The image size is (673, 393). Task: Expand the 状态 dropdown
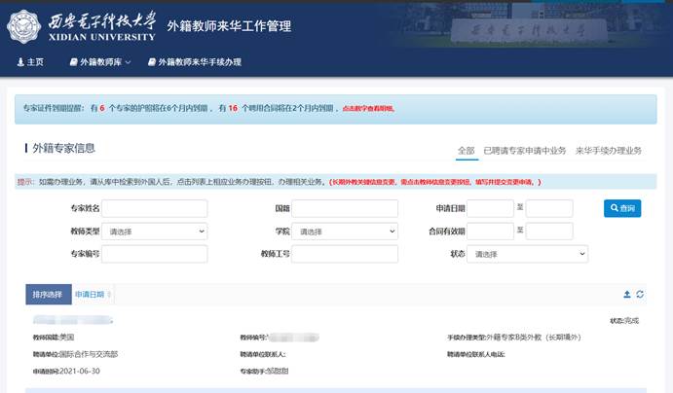point(528,254)
